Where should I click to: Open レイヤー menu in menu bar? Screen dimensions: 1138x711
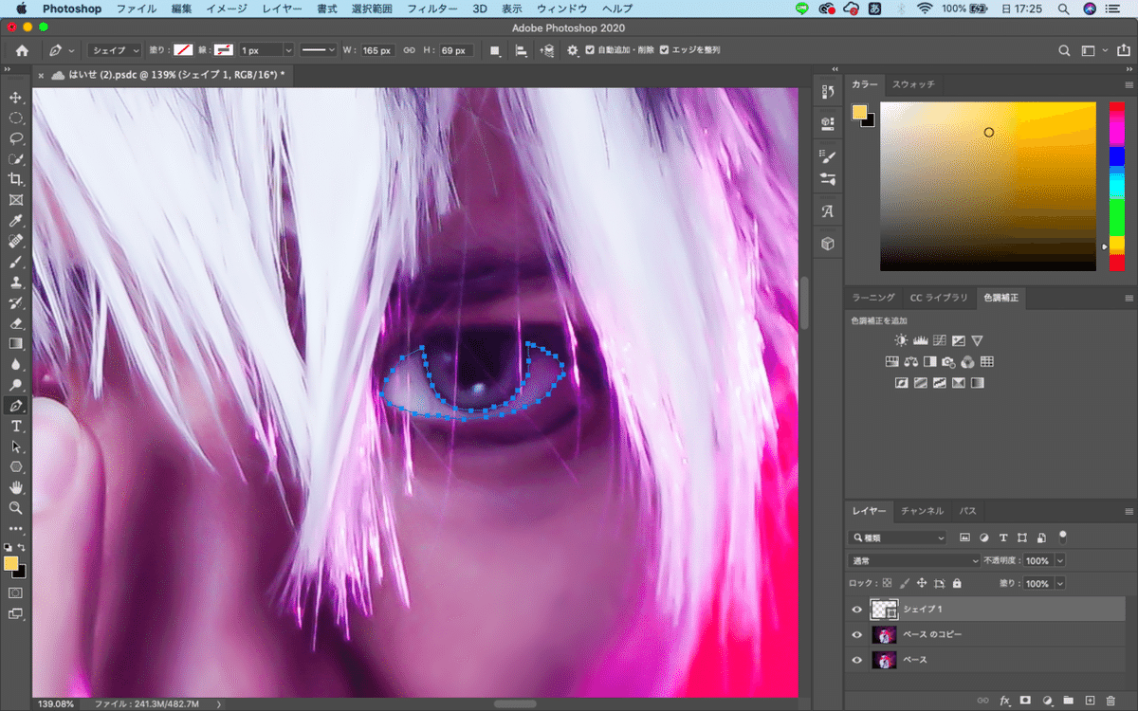click(282, 9)
